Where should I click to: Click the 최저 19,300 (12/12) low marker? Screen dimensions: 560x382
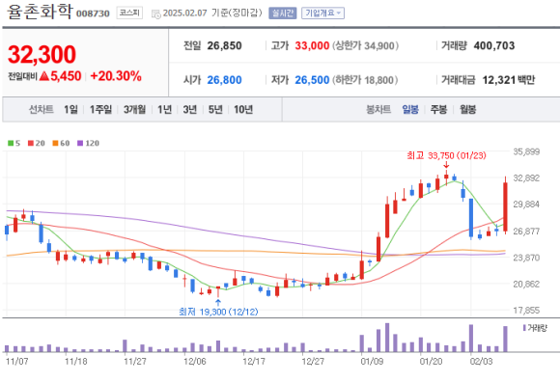coord(218,313)
